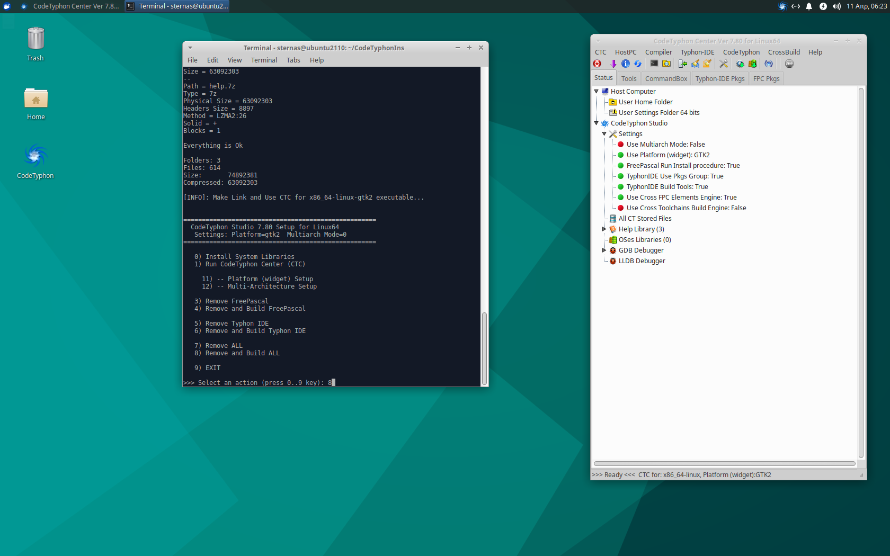Viewport: 890px width, 556px height.
Task: Open terminal icon in CodeTyphon Center toolbar
Action: coord(654,64)
